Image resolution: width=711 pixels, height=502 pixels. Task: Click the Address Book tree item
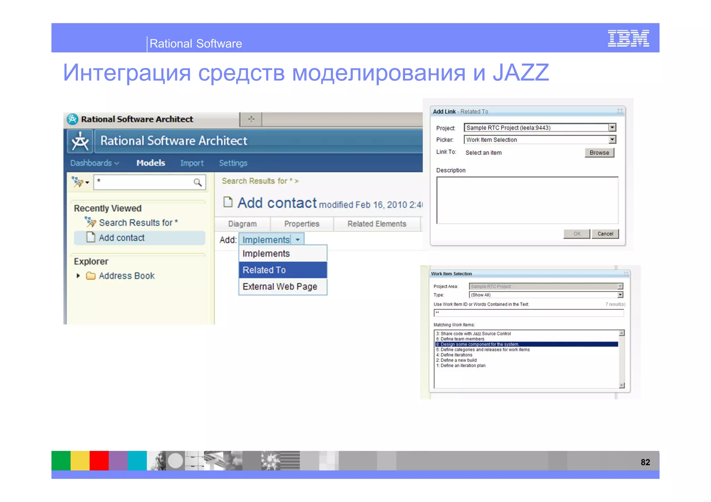pyautogui.click(x=127, y=276)
